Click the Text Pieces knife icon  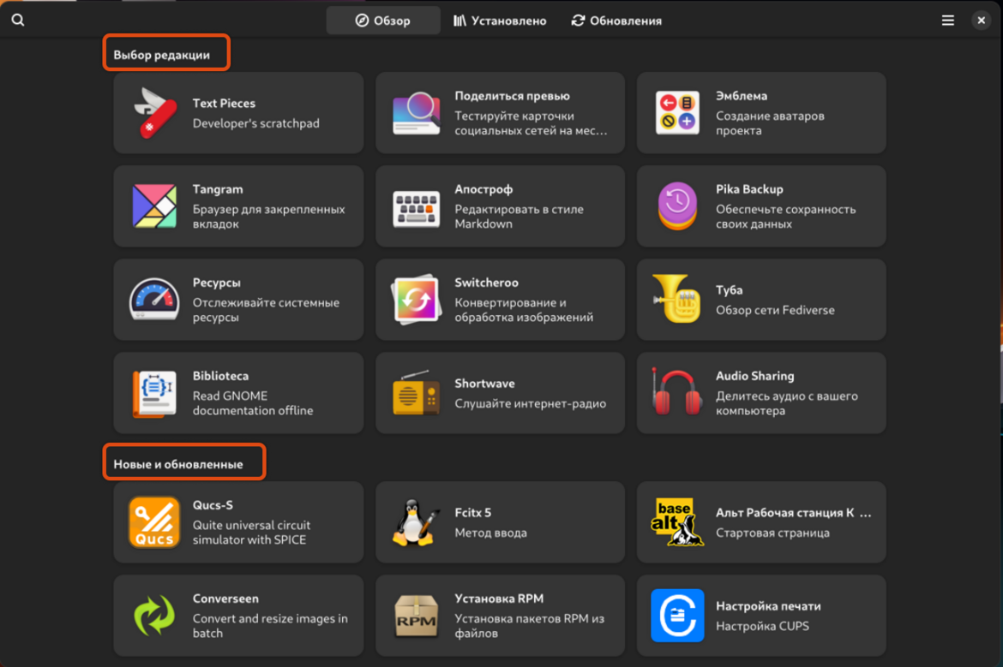pyautogui.click(x=154, y=112)
